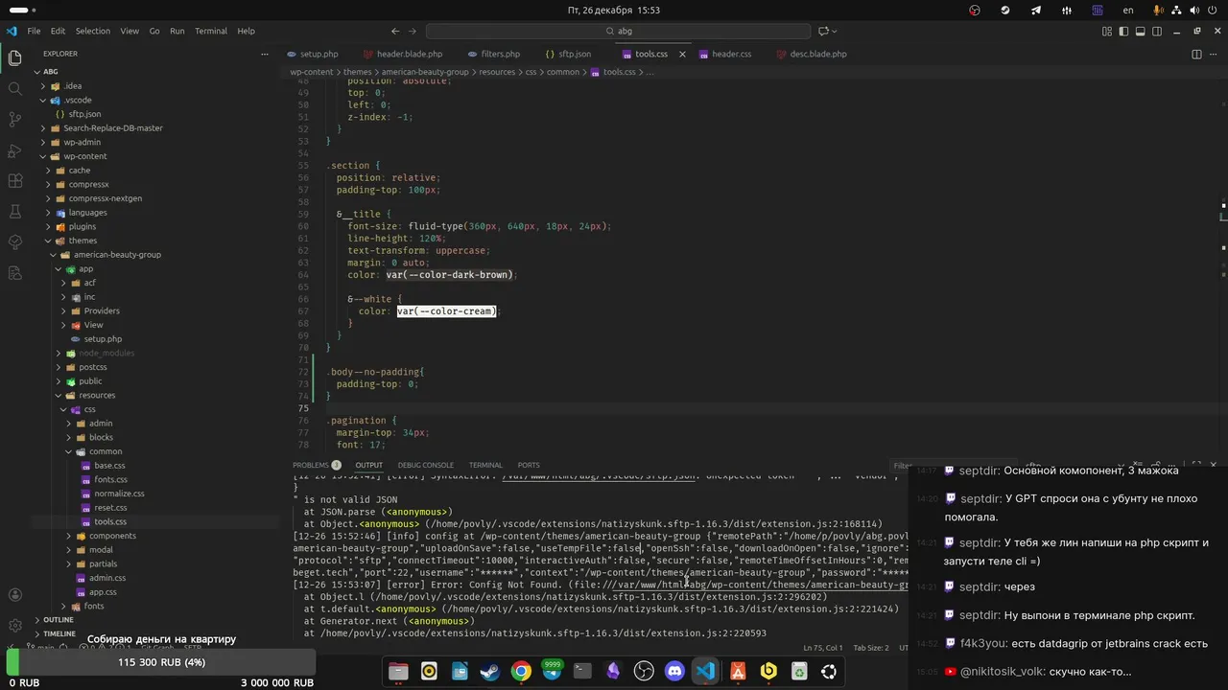The image size is (1228, 690).
Task: Open normalize.css in the explorer
Action: tap(119, 494)
